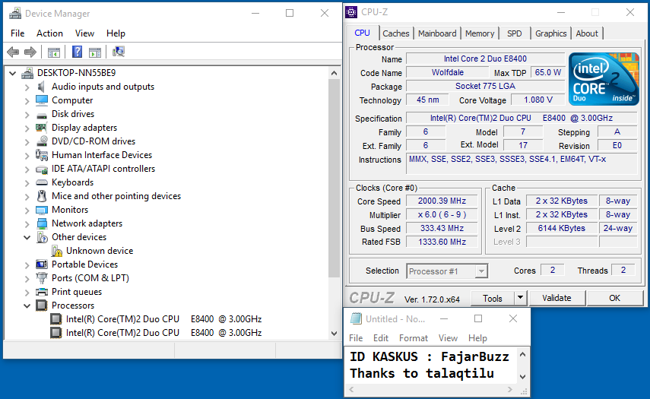The width and height of the screenshot is (650, 399).
Task: Click the Notepad horizontal scrollbar right arrow
Action: 510,389
